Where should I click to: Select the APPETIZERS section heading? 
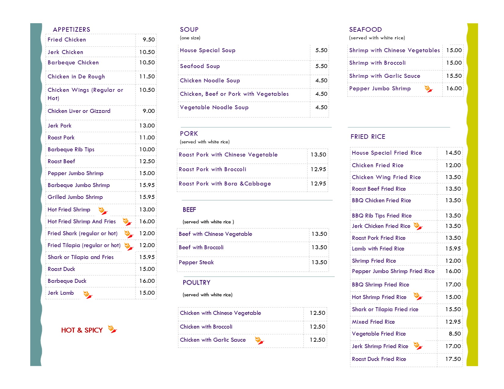[71, 30]
